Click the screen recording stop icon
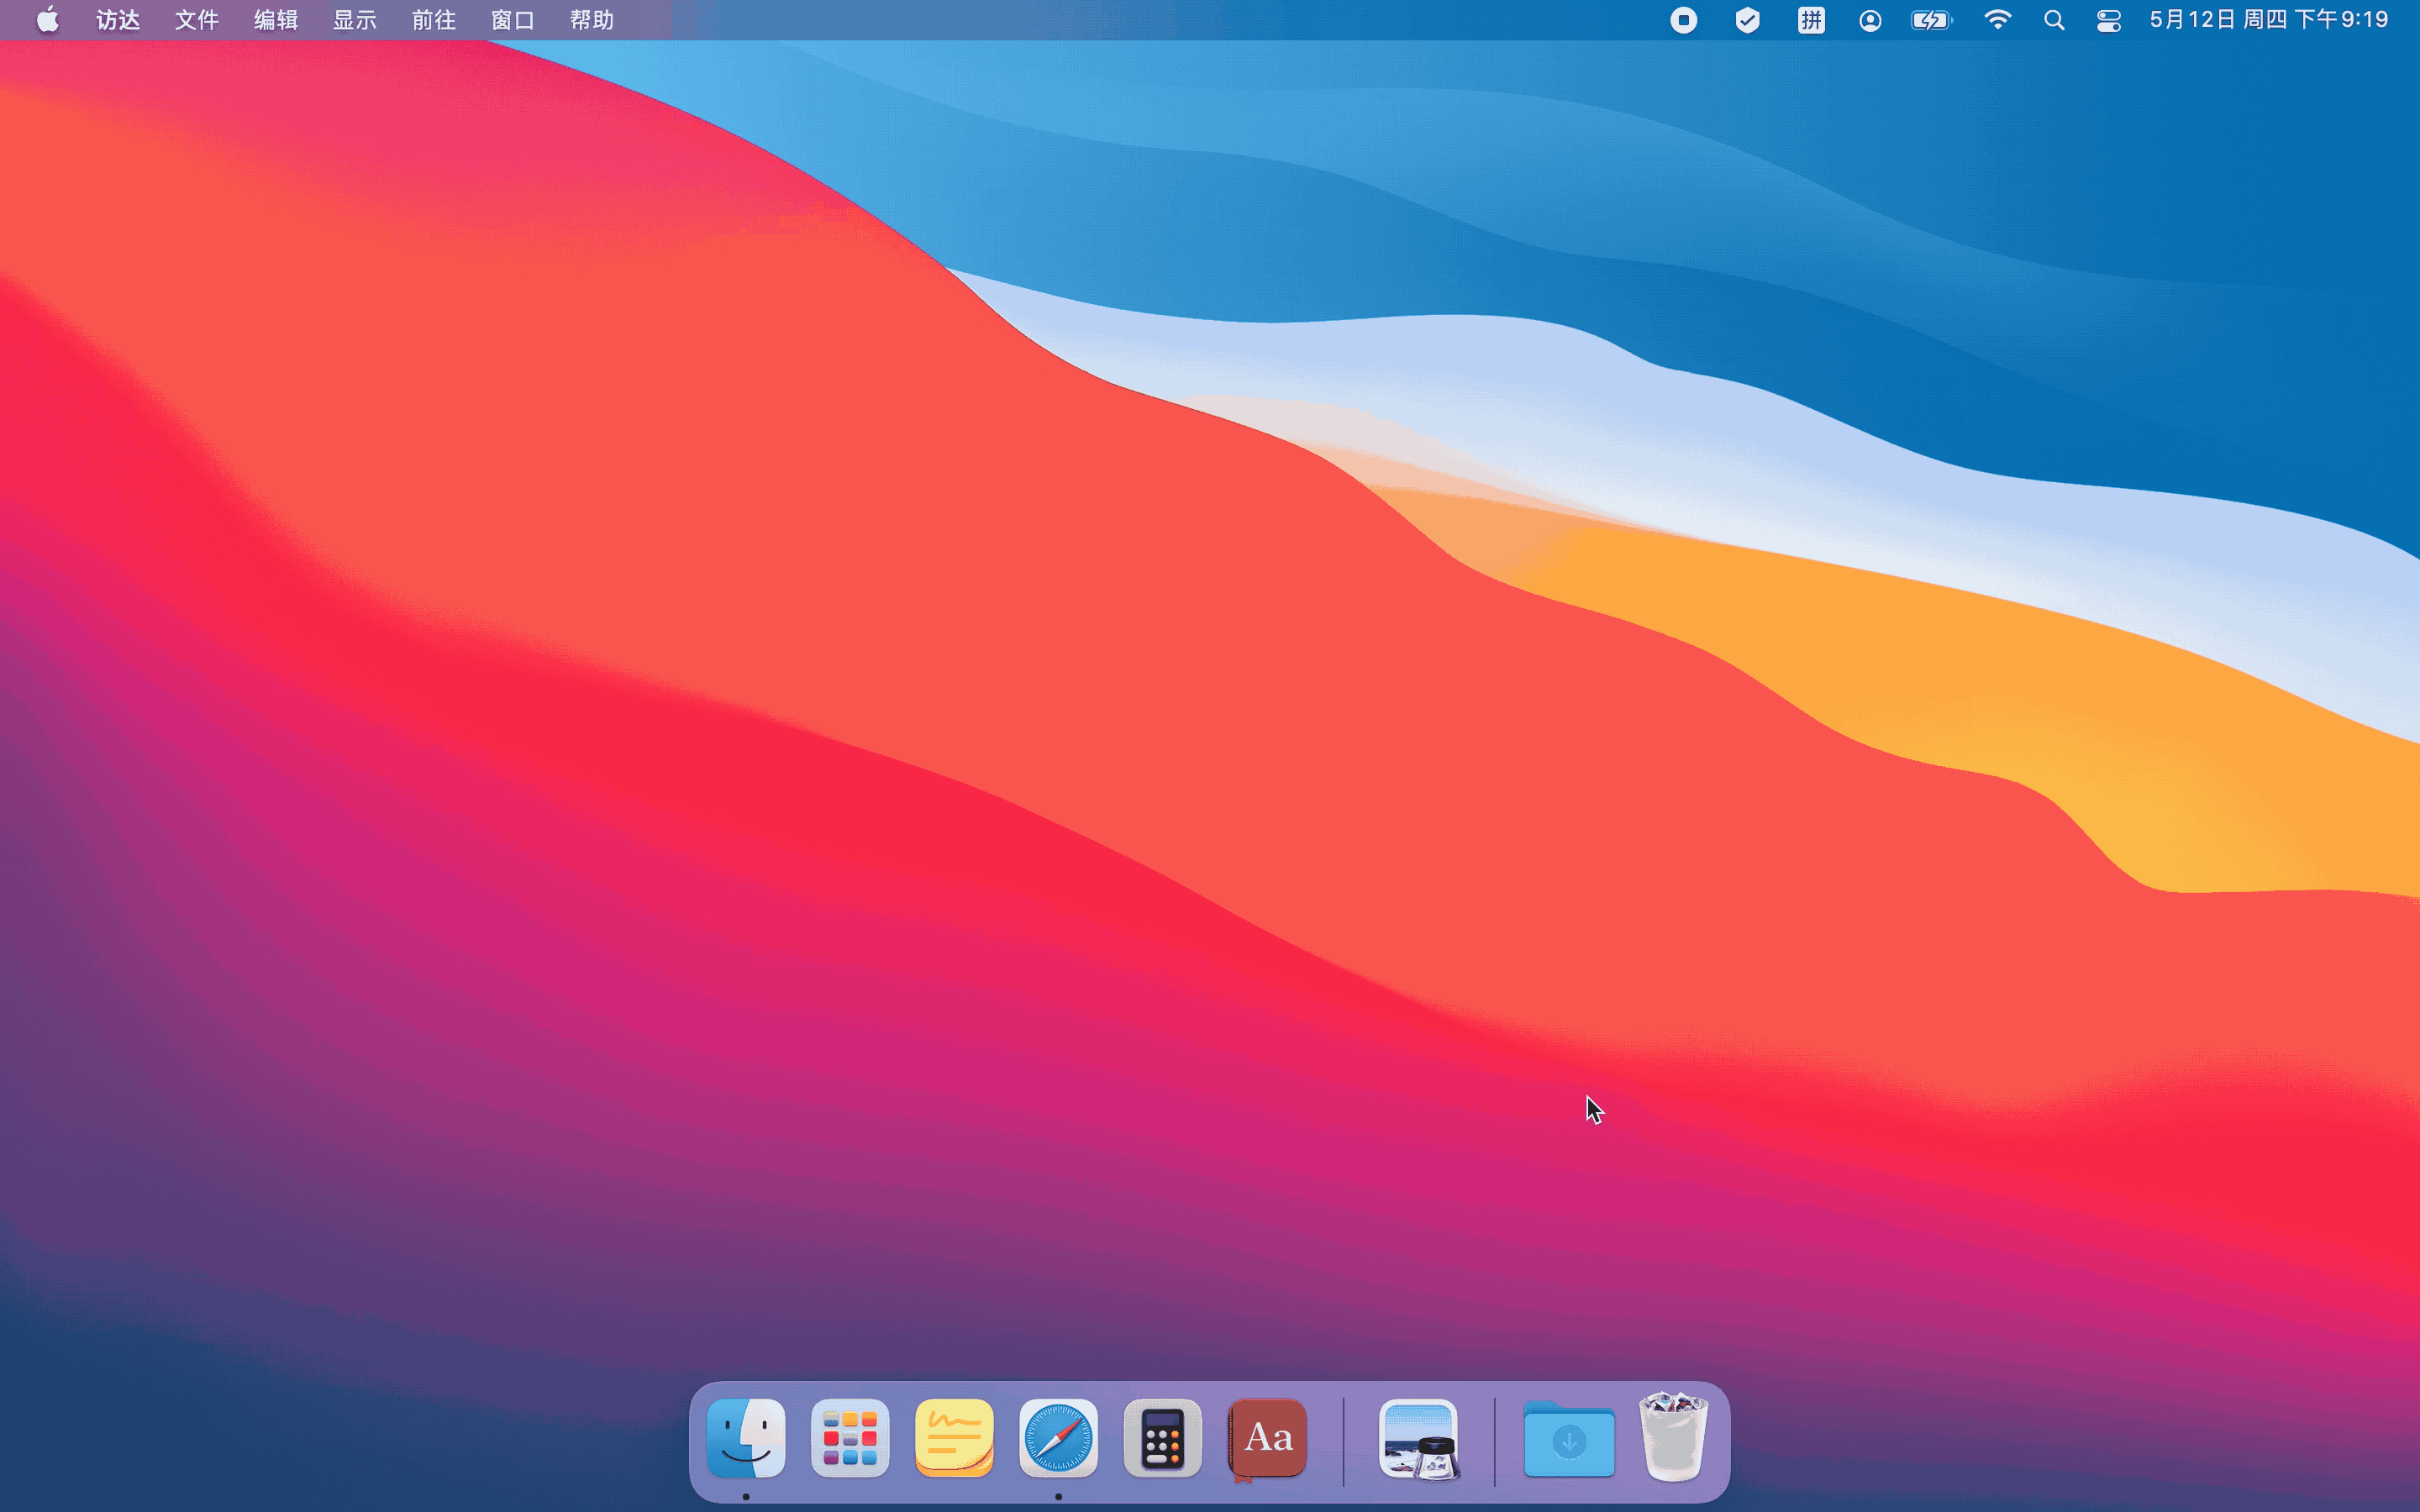Screen dimensions: 2420x1512 [1684, 20]
